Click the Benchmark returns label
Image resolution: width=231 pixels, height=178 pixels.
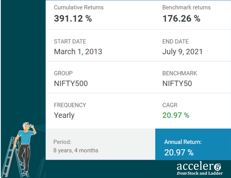186,7
